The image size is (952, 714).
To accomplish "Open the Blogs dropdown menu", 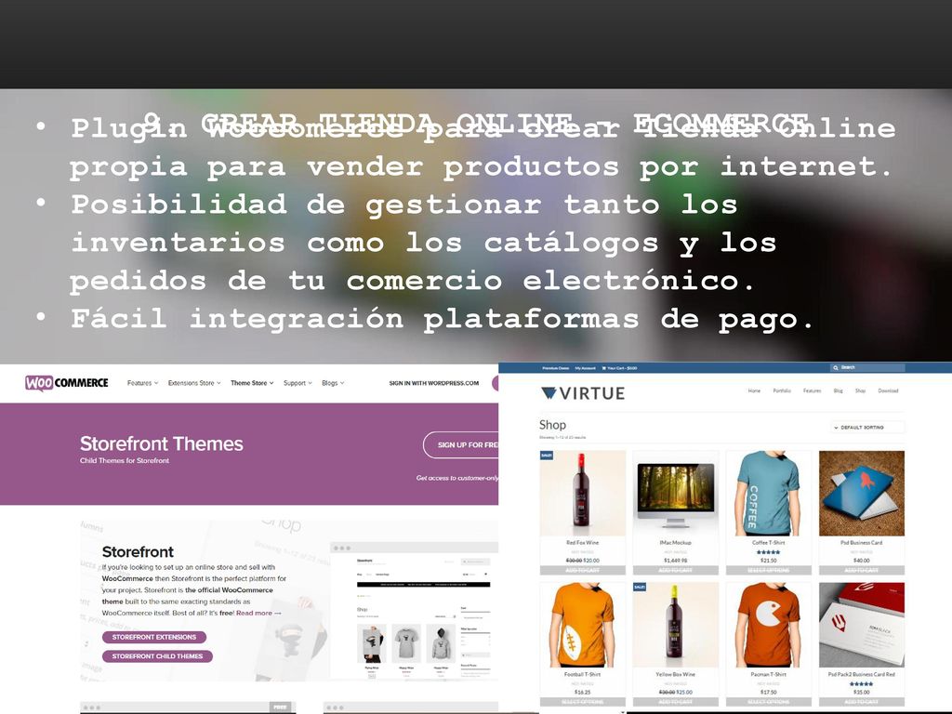I will [x=333, y=383].
